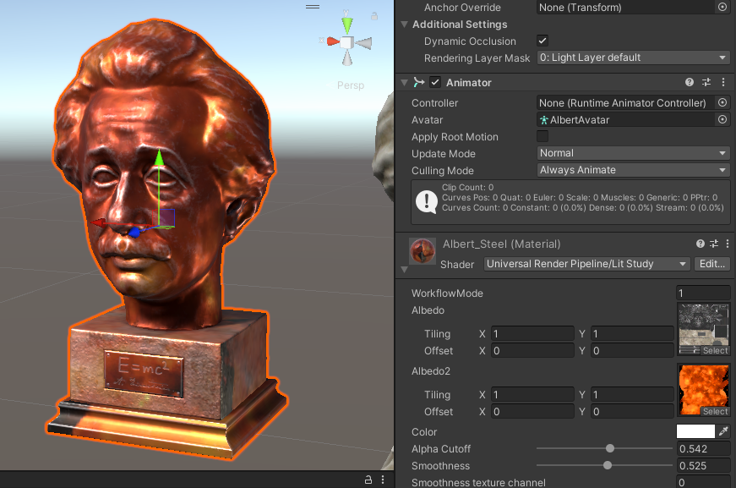The width and height of the screenshot is (736, 488).
Task: Select texture for Albedo slot
Action: 716,350
